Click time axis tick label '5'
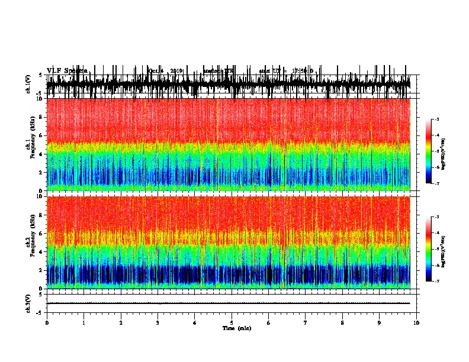The image size is (469, 362). [x=232, y=323]
